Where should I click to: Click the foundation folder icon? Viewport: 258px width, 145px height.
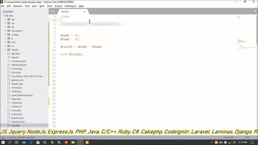(x=9, y=31)
